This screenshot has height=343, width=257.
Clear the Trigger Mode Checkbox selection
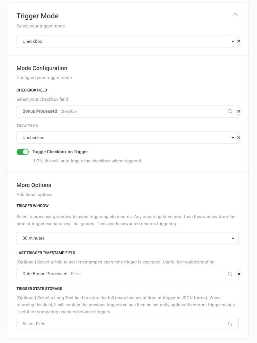coord(239,42)
